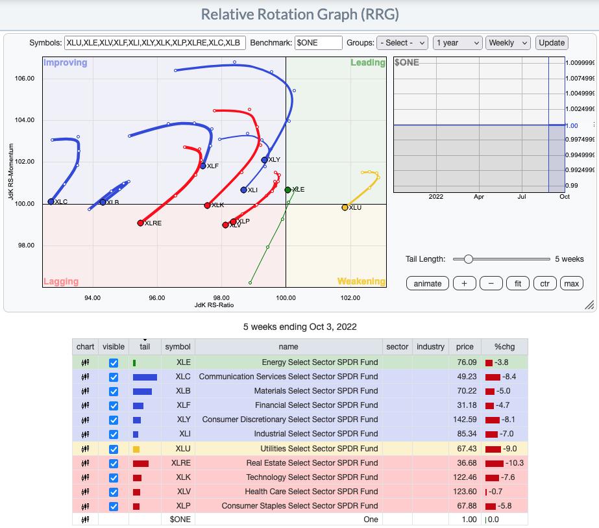Sort table by name column header
This screenshot has width=599, height=528.
point(288,347)
